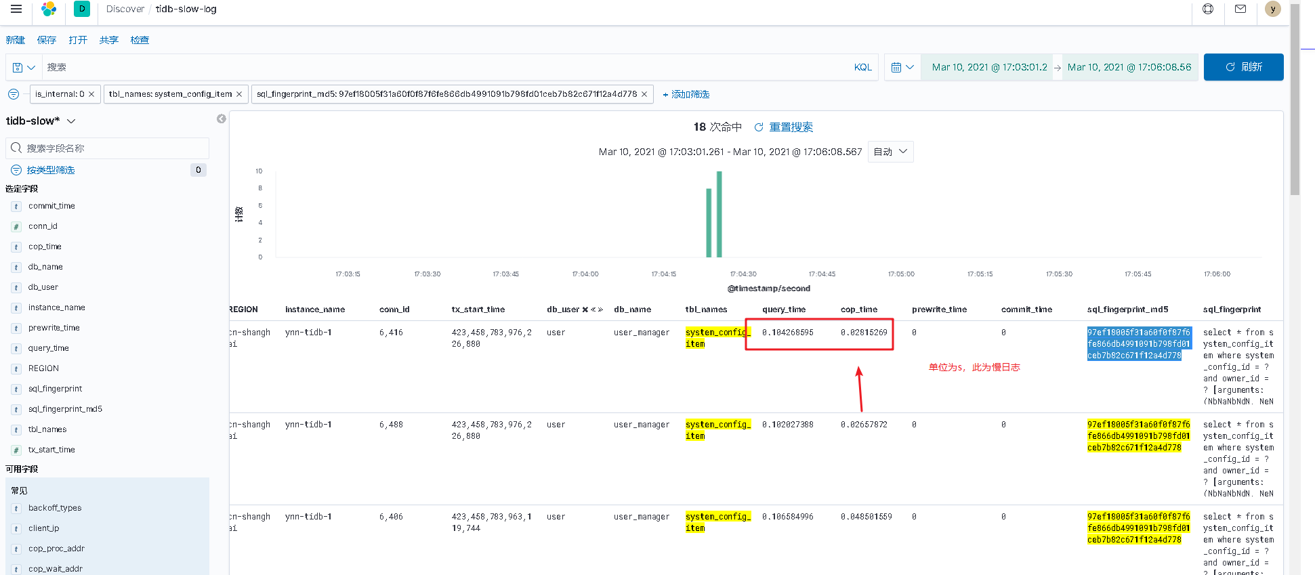Screen dimensions: 1315x575
Task: Open the saved query dropdown
Action: (x=24, y=67)
